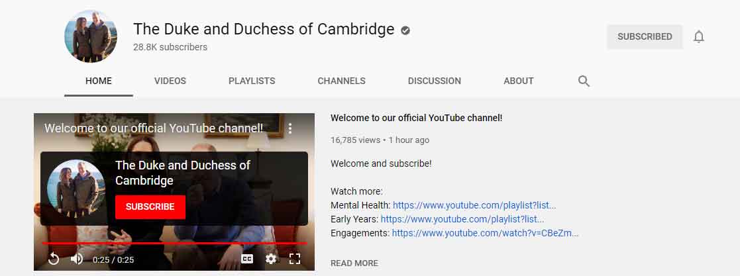This screenshot has height=276, width=740.
Task: Open the channel search magnifier icon
Action: [584, 81]
